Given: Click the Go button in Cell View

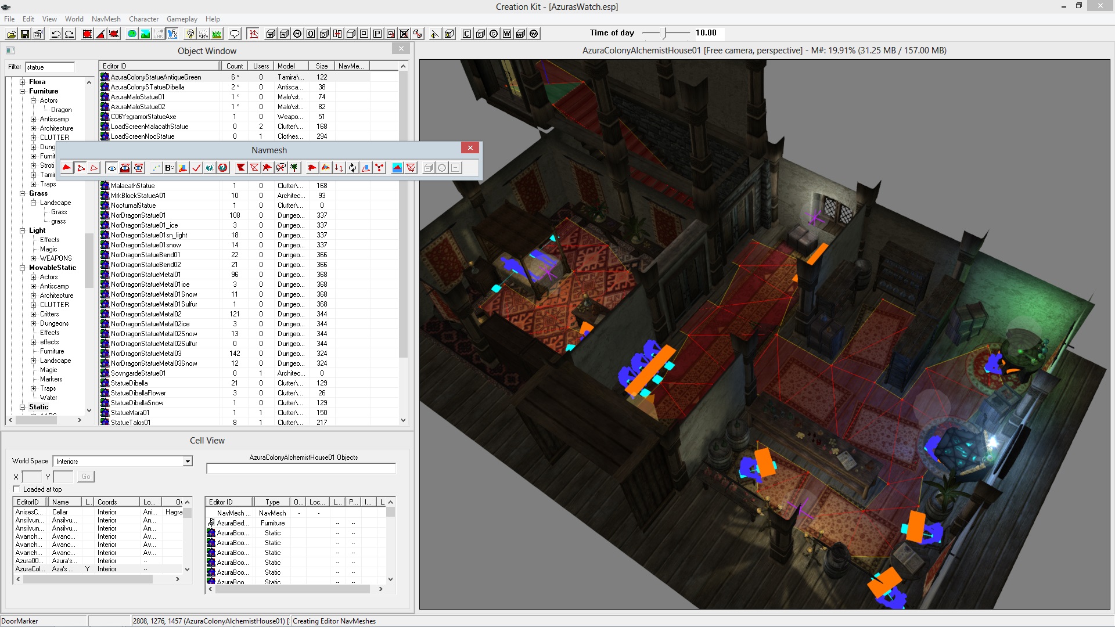Looking at the screenshot, I should [86, 477].
